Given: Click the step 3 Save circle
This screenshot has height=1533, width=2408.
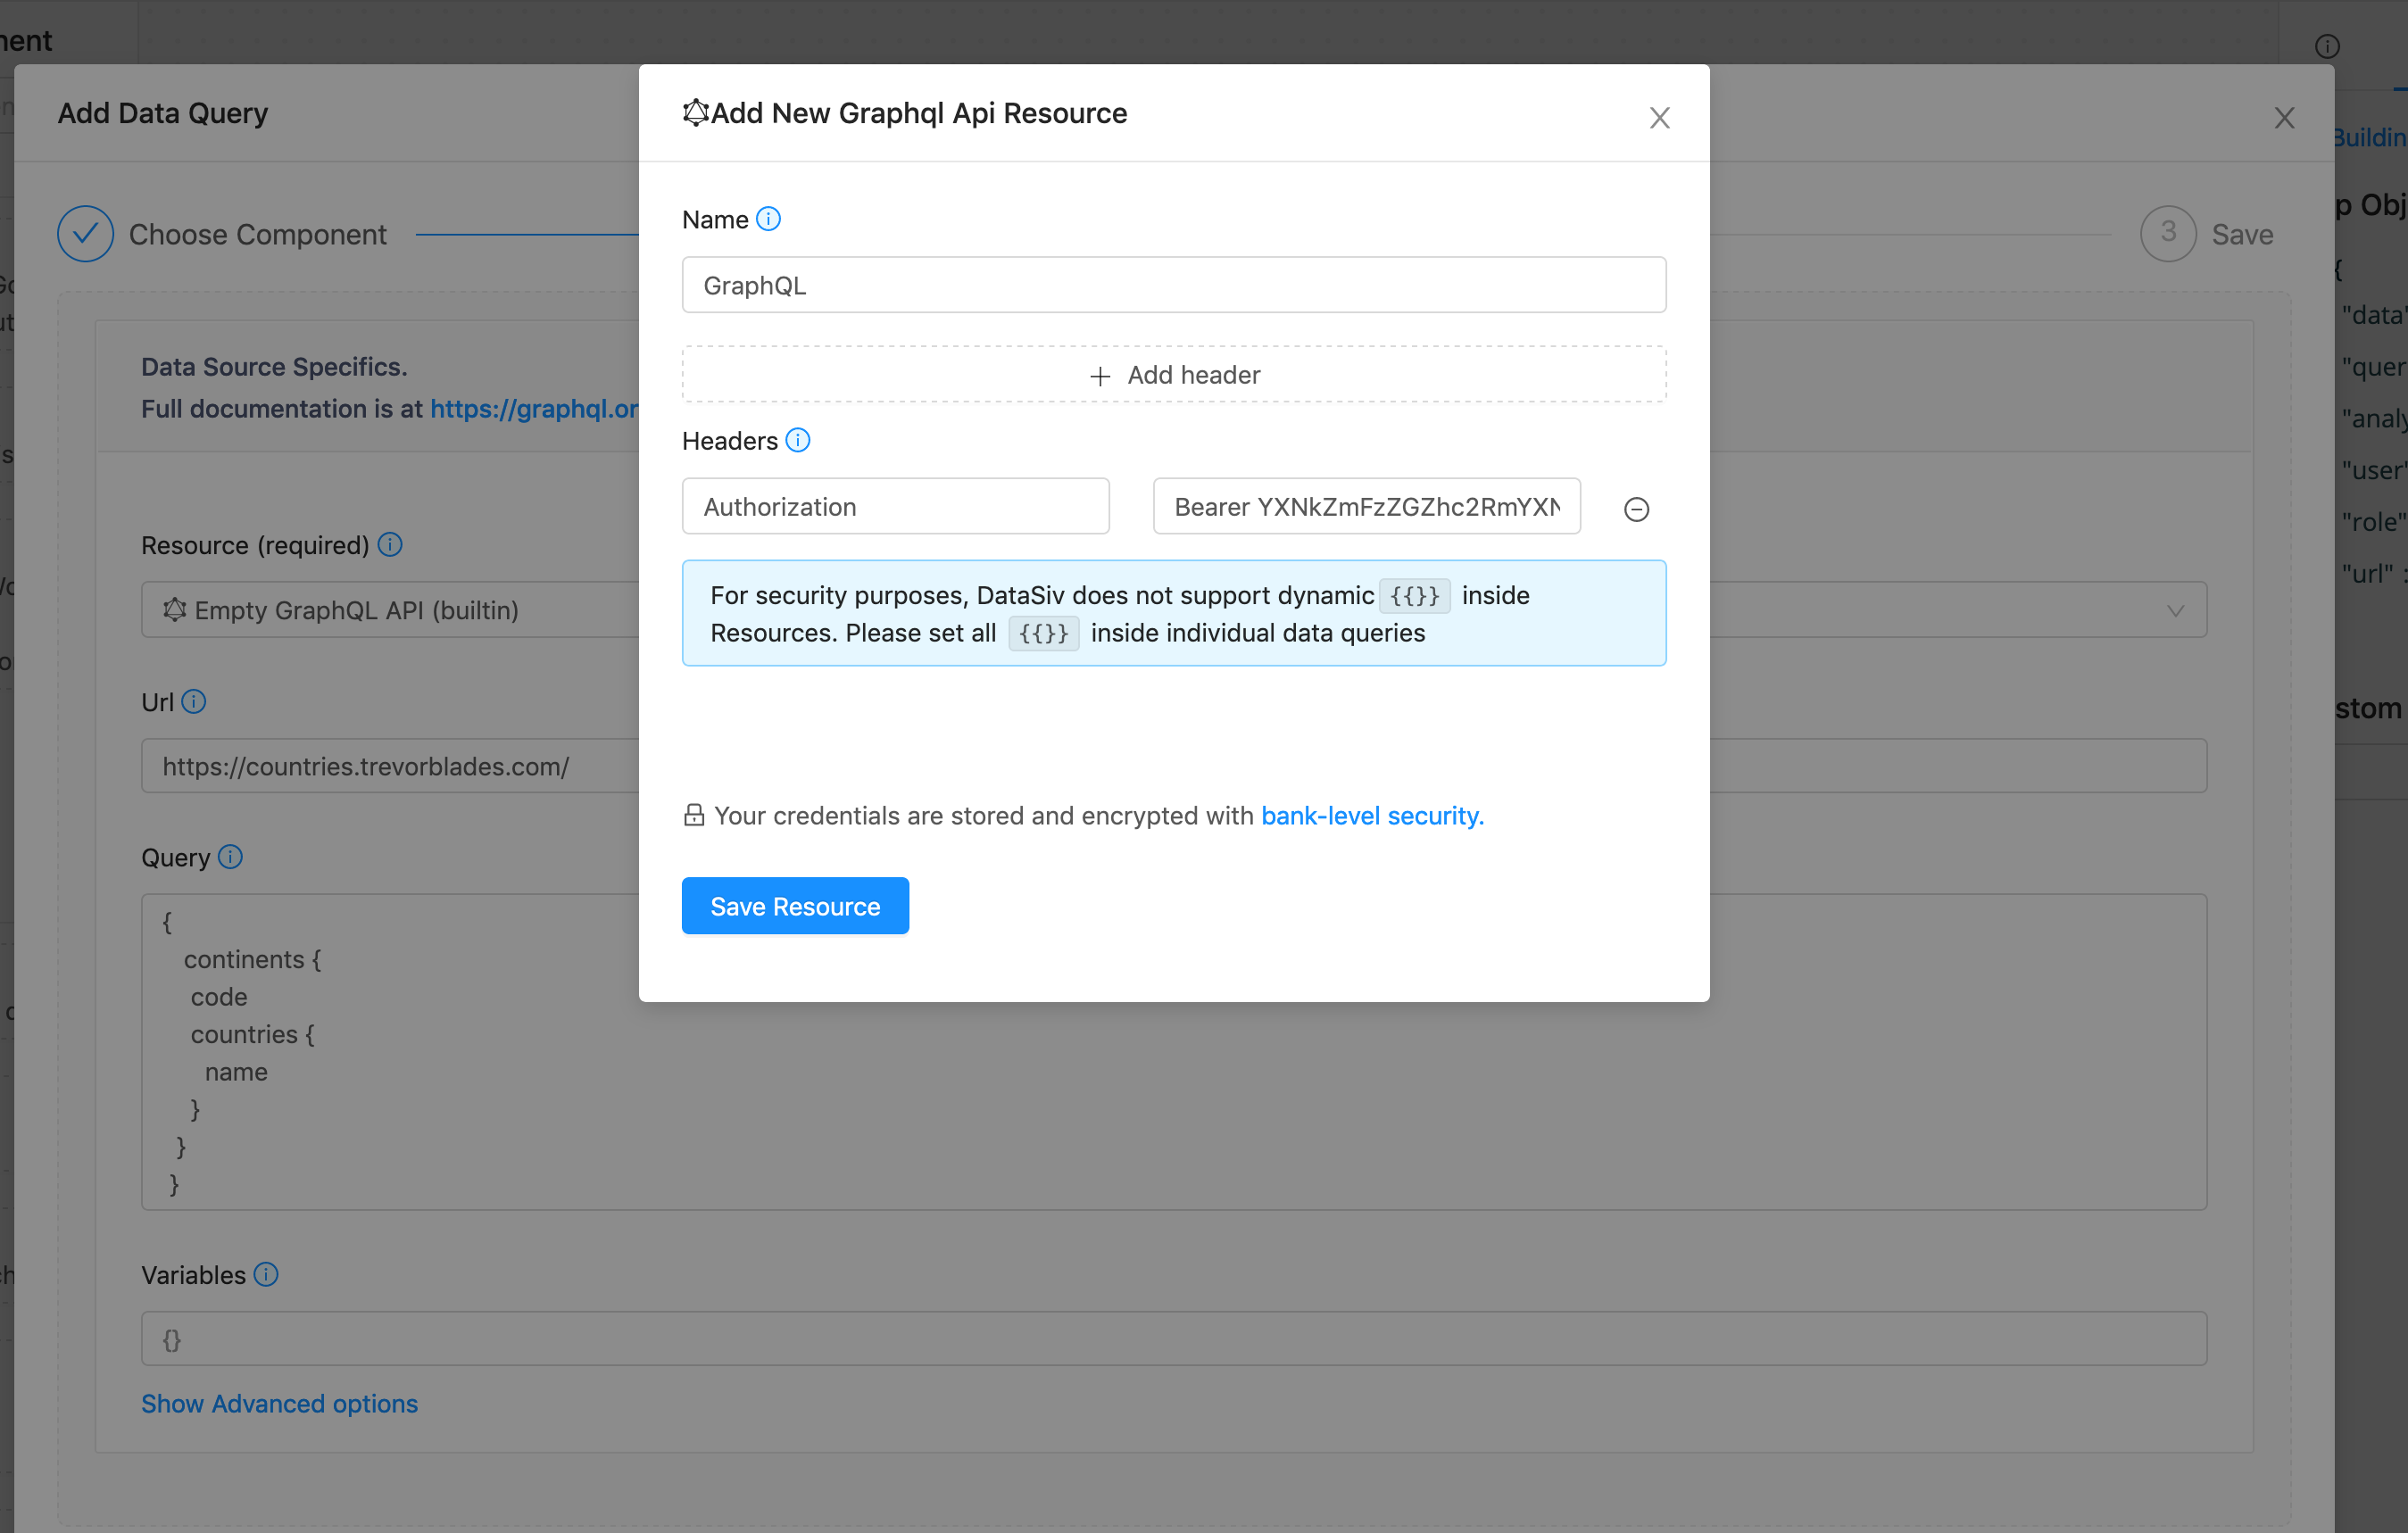Looking at the screenshot, I should (2168, 234).
